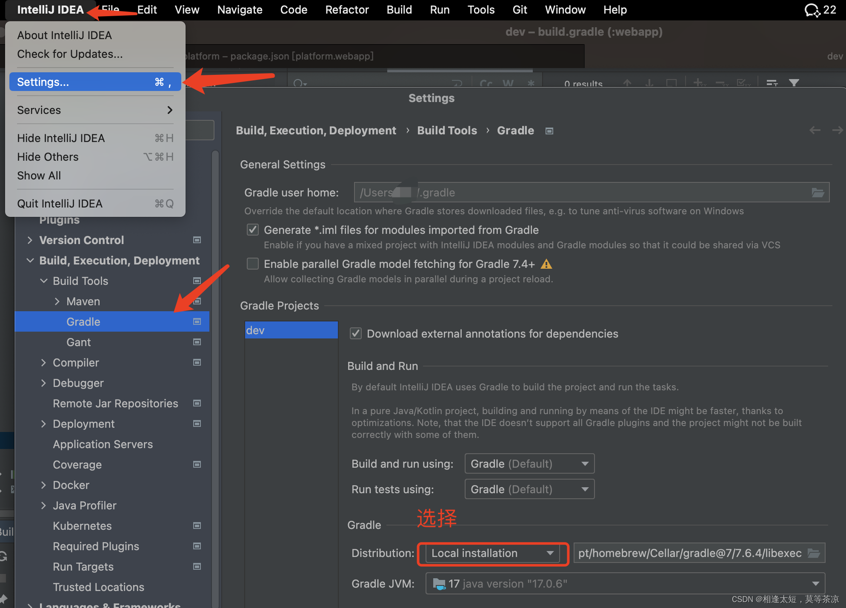846x608 pixels.
Task: Toggle Download external annotations for dependencies
Action: 356,334
